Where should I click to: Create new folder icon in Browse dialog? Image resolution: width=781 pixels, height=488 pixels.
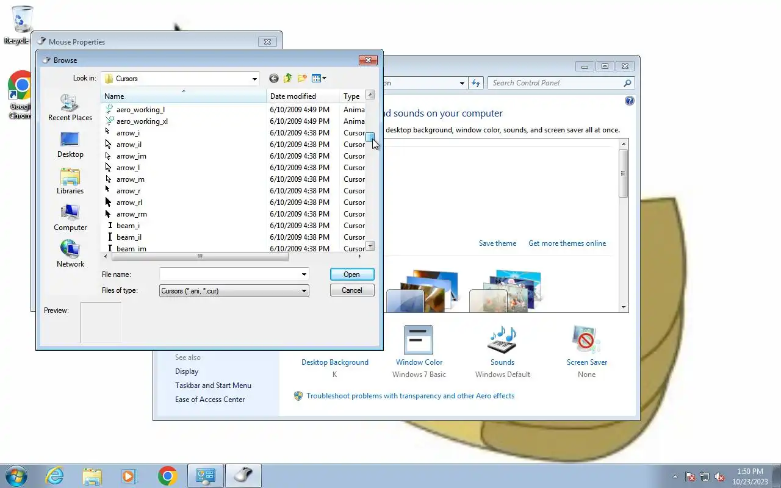[x=302, y=78]
